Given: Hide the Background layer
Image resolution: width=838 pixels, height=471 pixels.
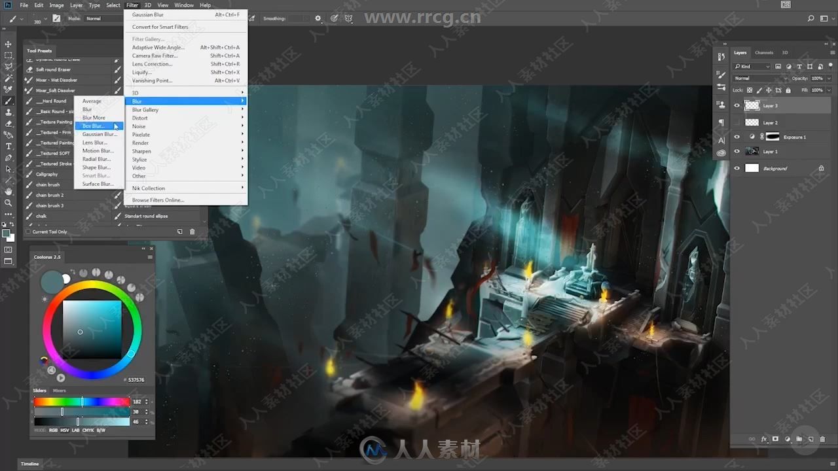Looking at the screenshot, I should 737,168.
